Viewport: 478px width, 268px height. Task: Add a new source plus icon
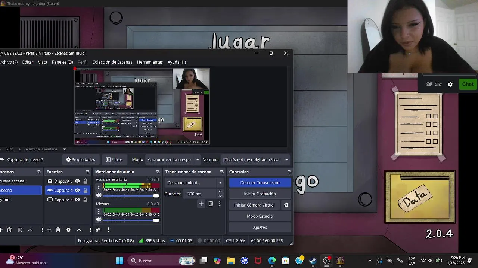(x=49, y=230)
